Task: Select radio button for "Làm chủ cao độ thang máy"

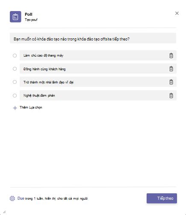Action: click(15, 55)
